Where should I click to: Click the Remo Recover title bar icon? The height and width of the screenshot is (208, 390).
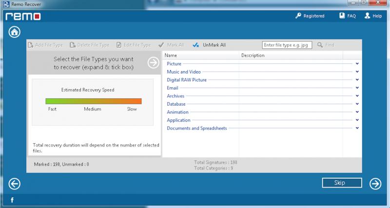pyautogui.click(x=6, y=4)
